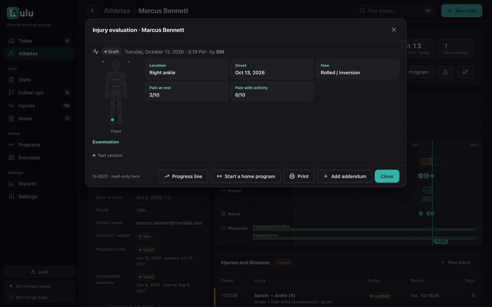Image resolution: width=492 pixels, height=307 pixels.
Task: Click the Draft status badge
Action: [112, 52]
